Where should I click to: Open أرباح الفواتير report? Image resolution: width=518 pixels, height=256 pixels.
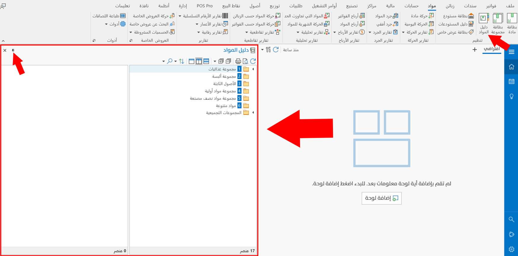click(x=351, y=16)
